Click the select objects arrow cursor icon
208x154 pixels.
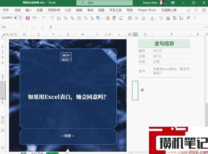pos(92,18)
